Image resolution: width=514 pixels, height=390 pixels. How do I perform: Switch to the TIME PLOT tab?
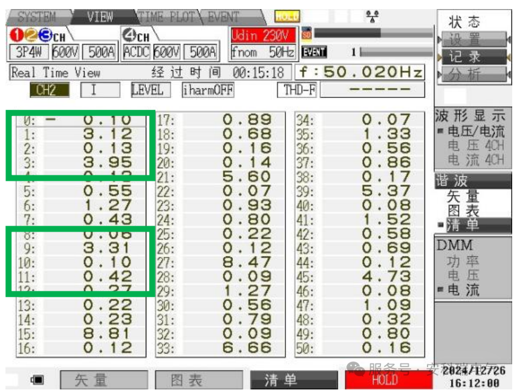166,17
